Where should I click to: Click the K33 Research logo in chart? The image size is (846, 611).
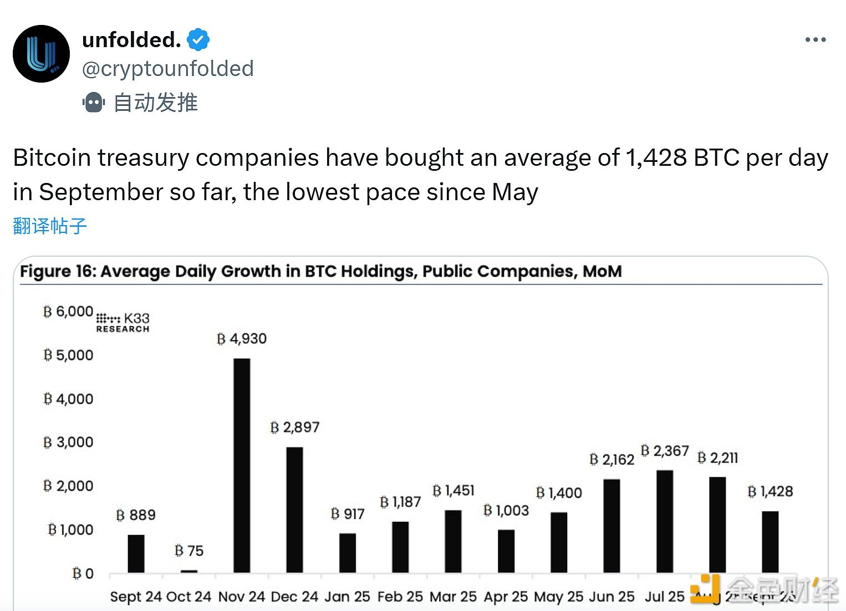(123, 322)
